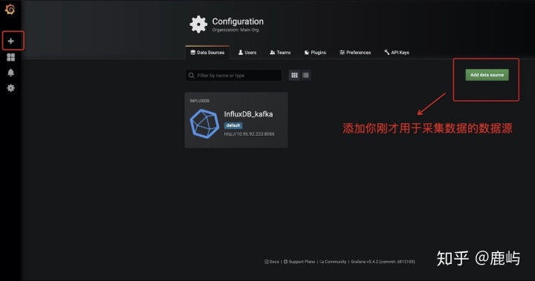Viewport: 535px width, 281px height.
Task: Open the Configuration gear in sidebar
Action: point(11,88)
